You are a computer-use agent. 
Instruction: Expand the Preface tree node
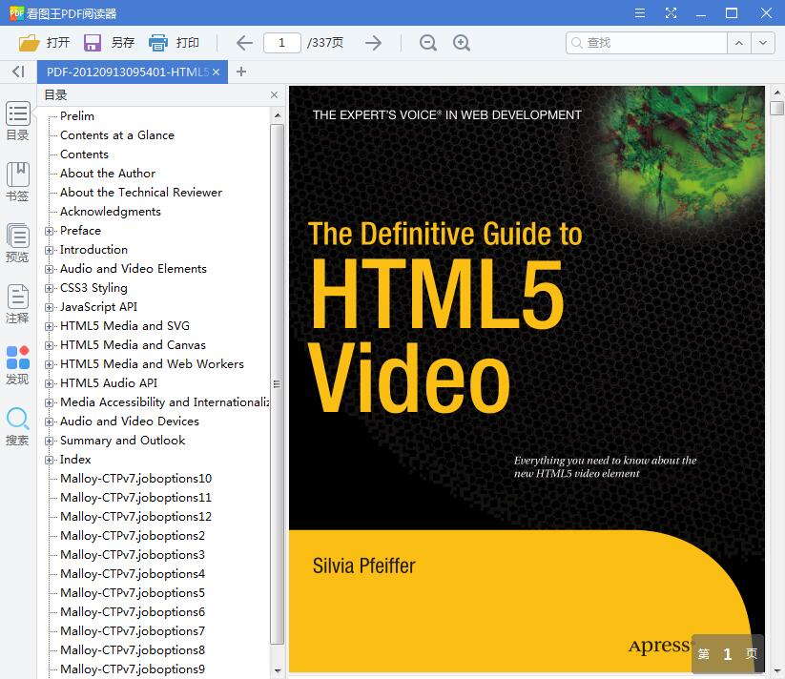tap(50, 231)
